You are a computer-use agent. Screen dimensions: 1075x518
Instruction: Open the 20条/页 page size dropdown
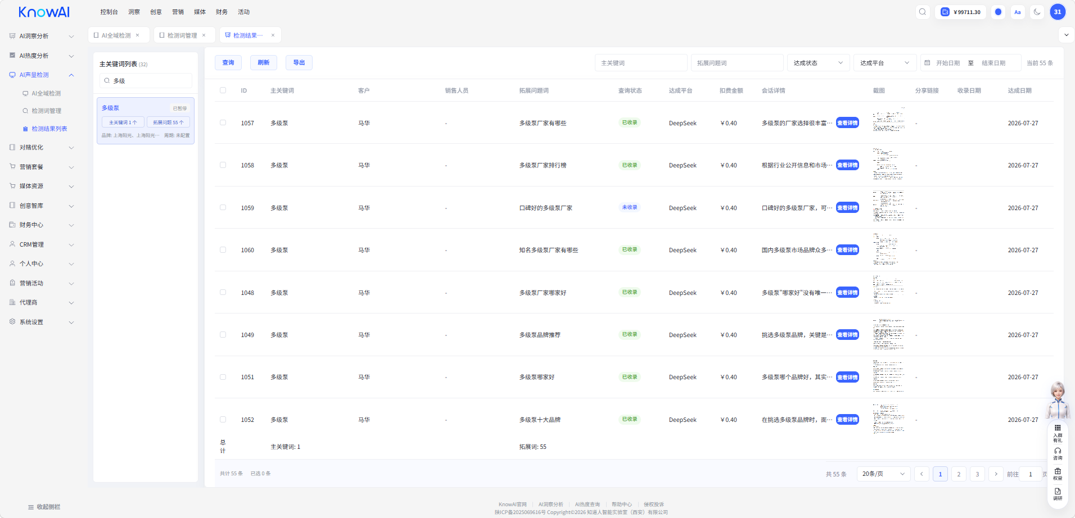click(883, 474)
